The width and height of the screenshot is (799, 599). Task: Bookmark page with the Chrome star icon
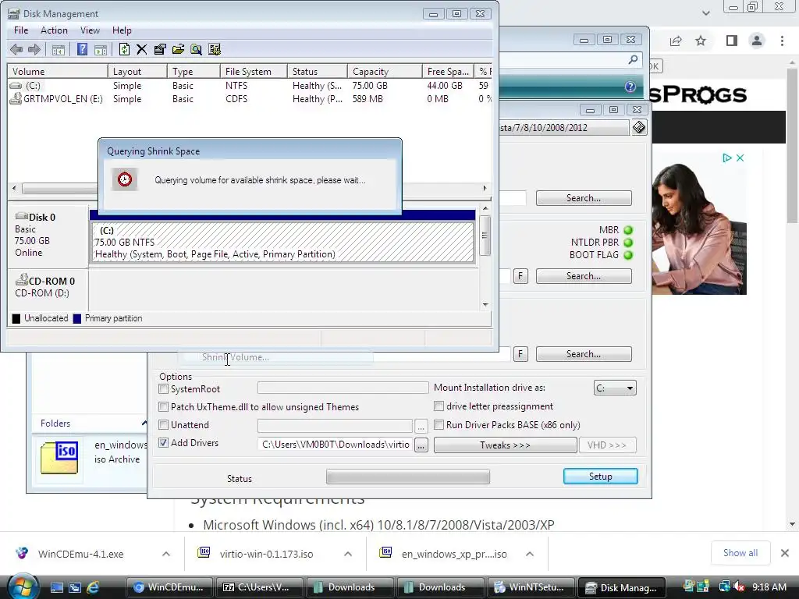[x=701, y=41]
